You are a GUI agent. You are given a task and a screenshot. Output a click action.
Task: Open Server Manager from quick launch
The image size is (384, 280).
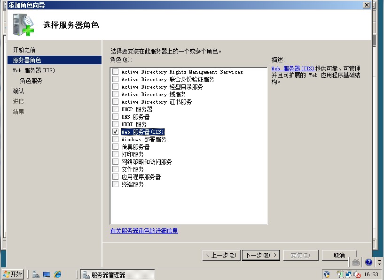(x=36, y=274)
